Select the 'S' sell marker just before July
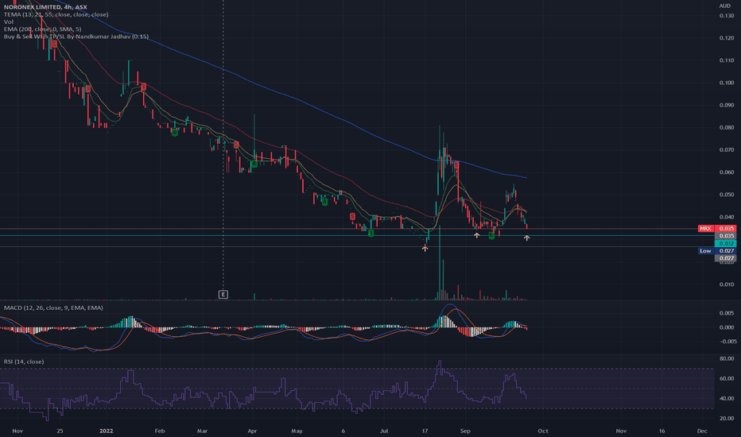Viewport: 741px width, 437px height. (352, 216)
